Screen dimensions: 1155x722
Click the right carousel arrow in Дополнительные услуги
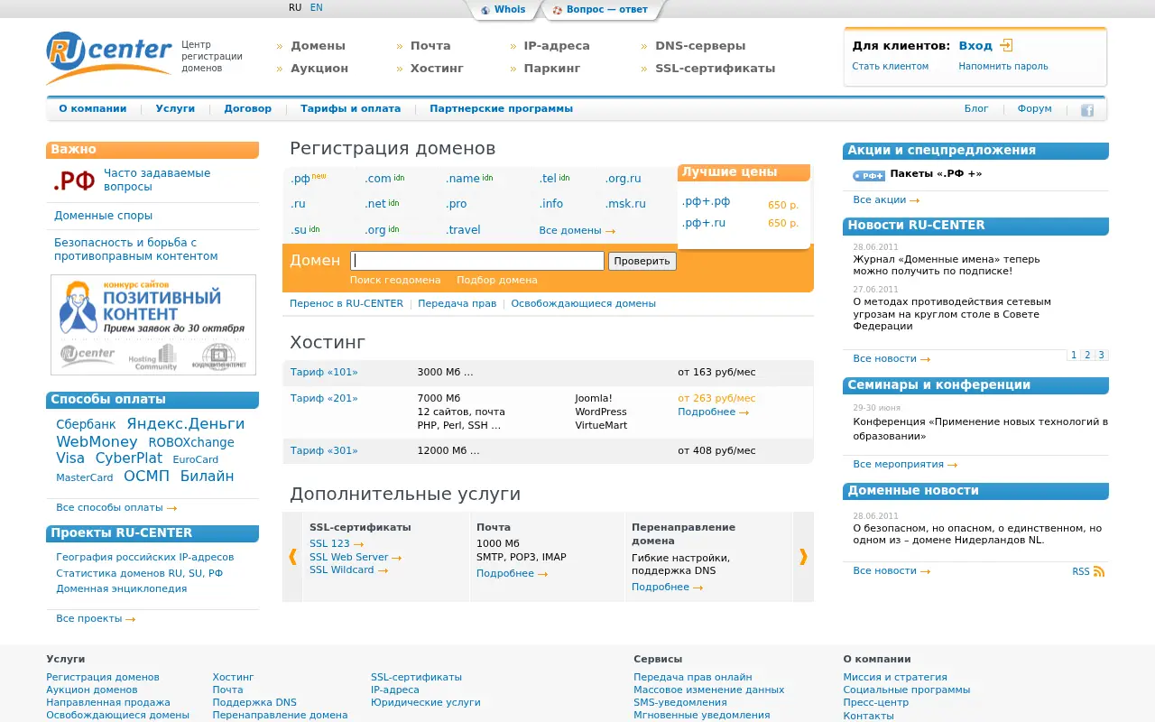803,557
